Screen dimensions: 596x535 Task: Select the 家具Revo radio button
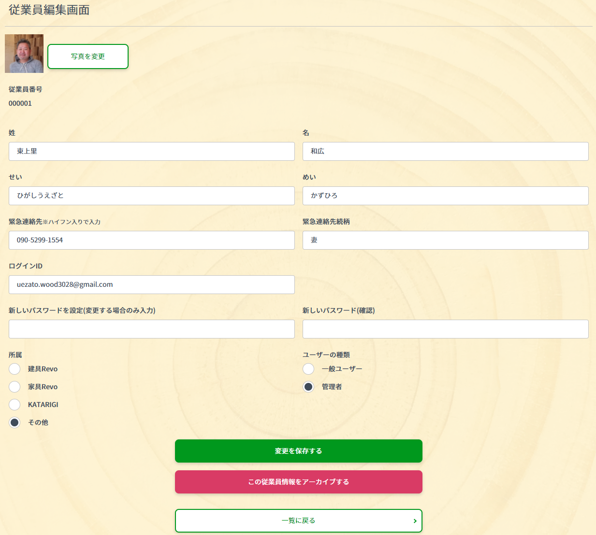[x=15, y=387]
